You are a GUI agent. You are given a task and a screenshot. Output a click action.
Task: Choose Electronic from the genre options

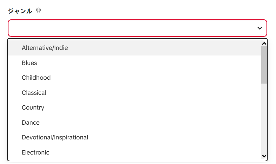(35, 152)
